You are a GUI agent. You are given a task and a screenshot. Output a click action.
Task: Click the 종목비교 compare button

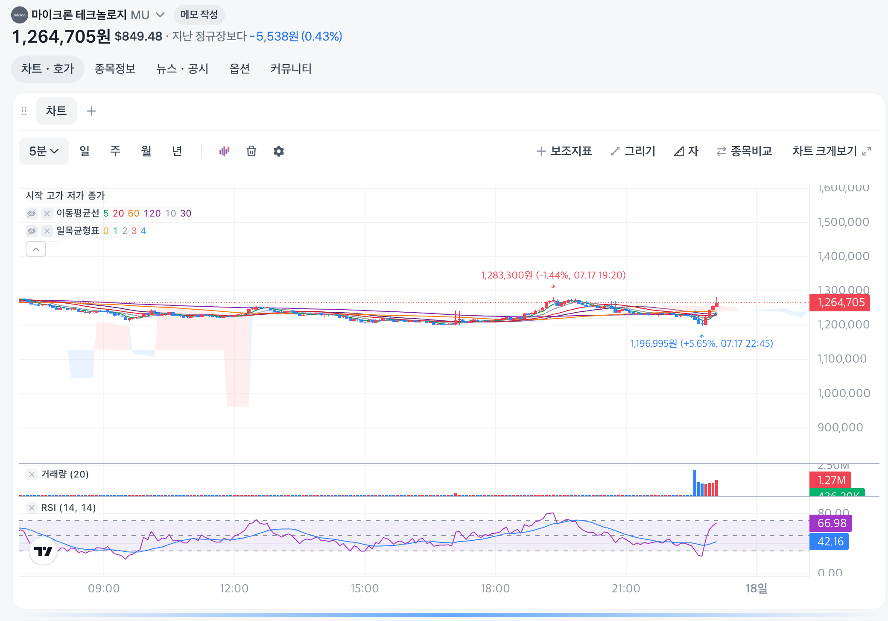tap(744, 151)
